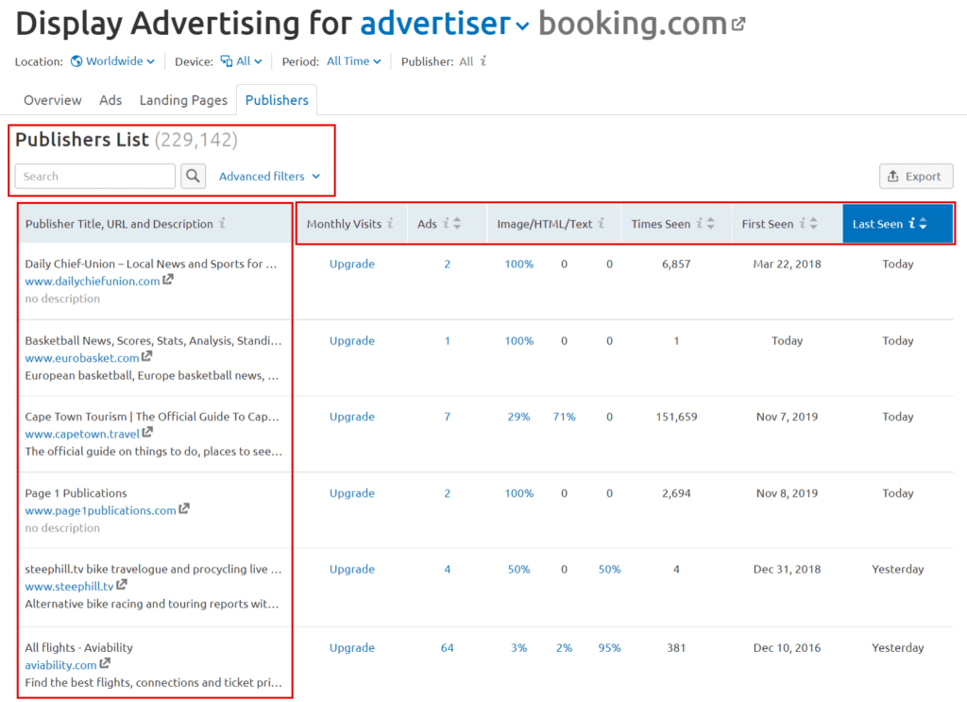Click Upgrade for steephill.tv row

tap(351, 570)
